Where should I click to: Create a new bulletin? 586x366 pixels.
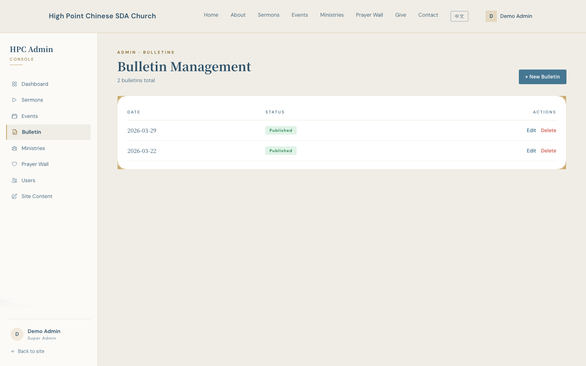pos(542,77)
